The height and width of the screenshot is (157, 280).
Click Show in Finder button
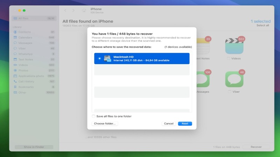[34, 147]
